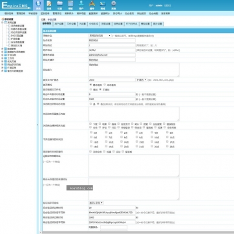
Task: Collapse the 系统设置 tree node
Action: click(x=3, y=23)
